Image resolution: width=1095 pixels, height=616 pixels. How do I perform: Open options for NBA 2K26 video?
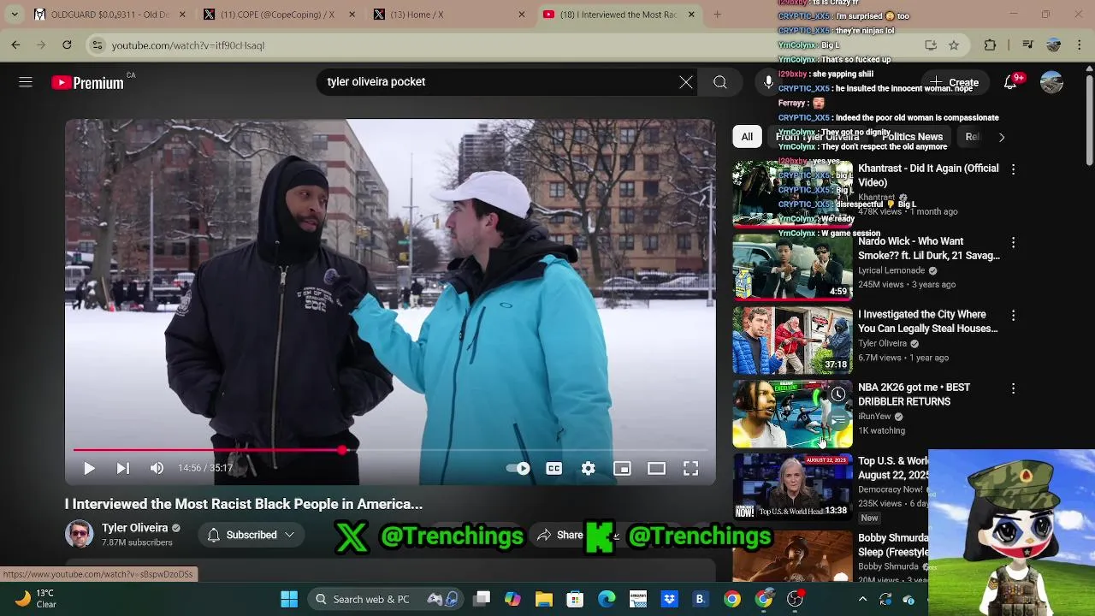coord(1013,388)
